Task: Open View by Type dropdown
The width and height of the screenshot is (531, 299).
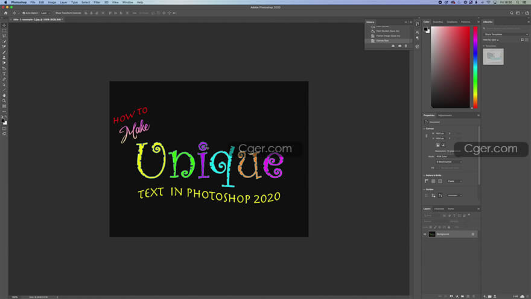Action: [491, 40]
